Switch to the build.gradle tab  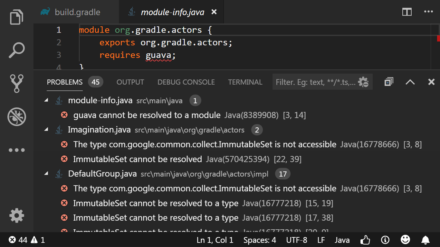click(x=77, y=12)
